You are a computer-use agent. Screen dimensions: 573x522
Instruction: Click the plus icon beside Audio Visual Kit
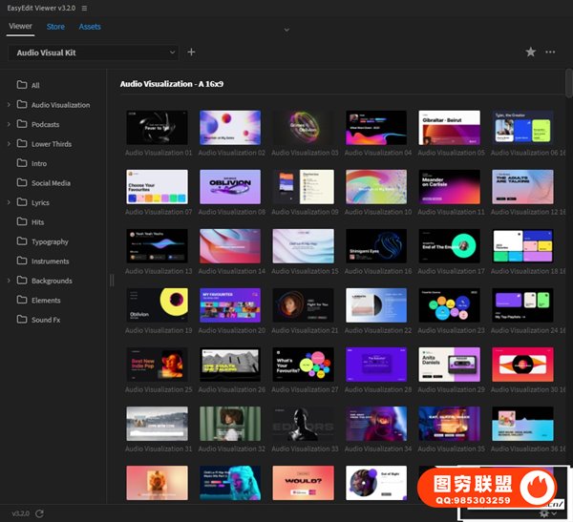click(x=191, y=52)
